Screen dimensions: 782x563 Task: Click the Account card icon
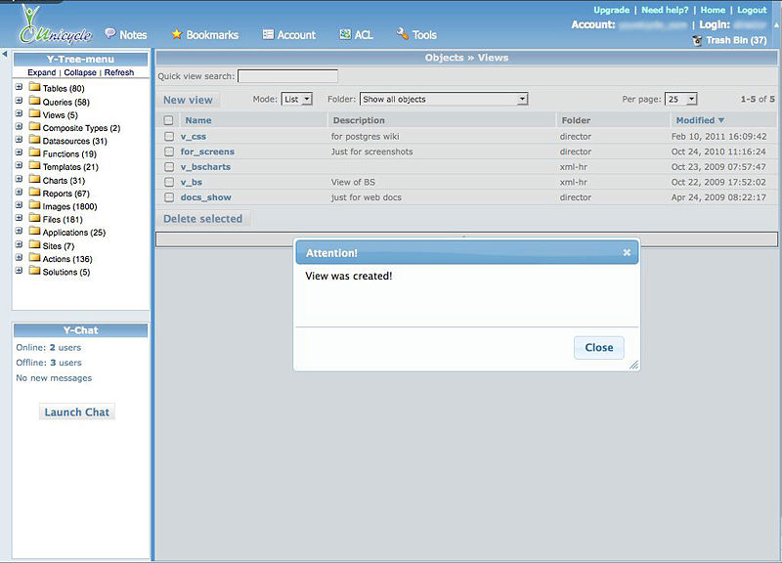click(268, 34)
